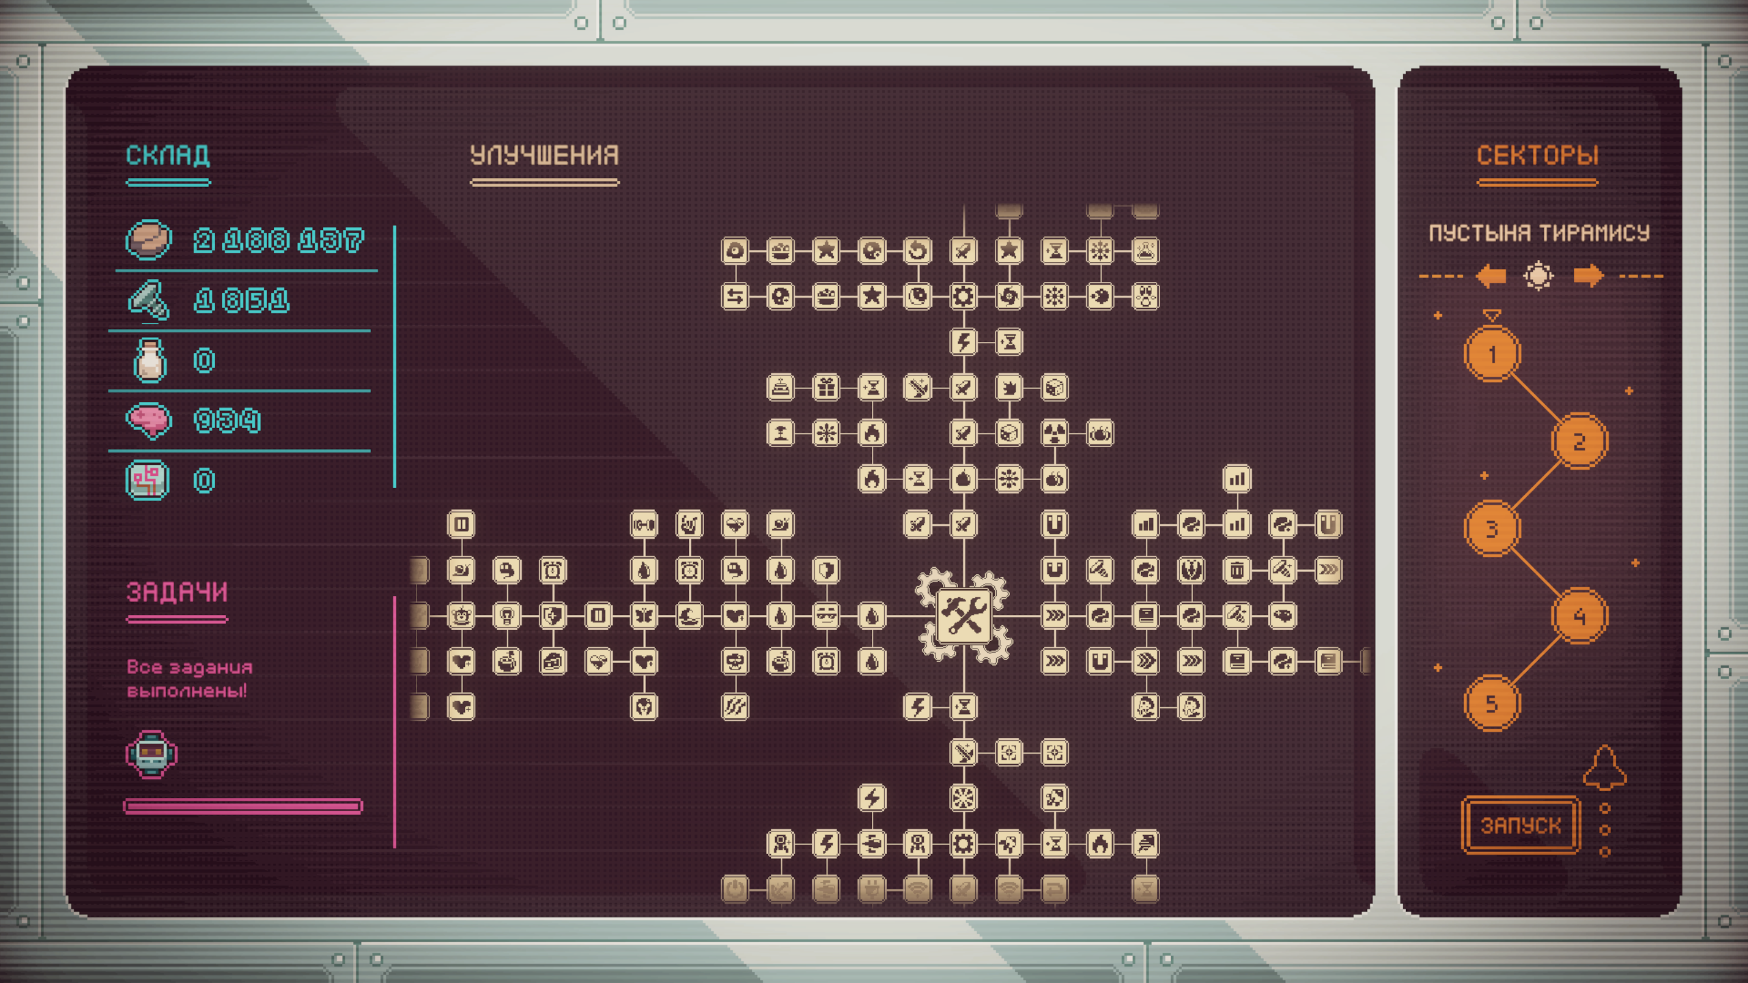
Task: Select sector node 1
Action: [x=1492, y=354]
